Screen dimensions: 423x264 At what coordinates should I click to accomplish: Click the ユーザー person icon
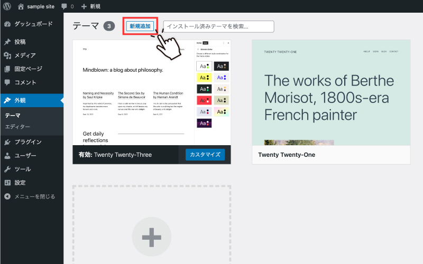tap(7, 156)
